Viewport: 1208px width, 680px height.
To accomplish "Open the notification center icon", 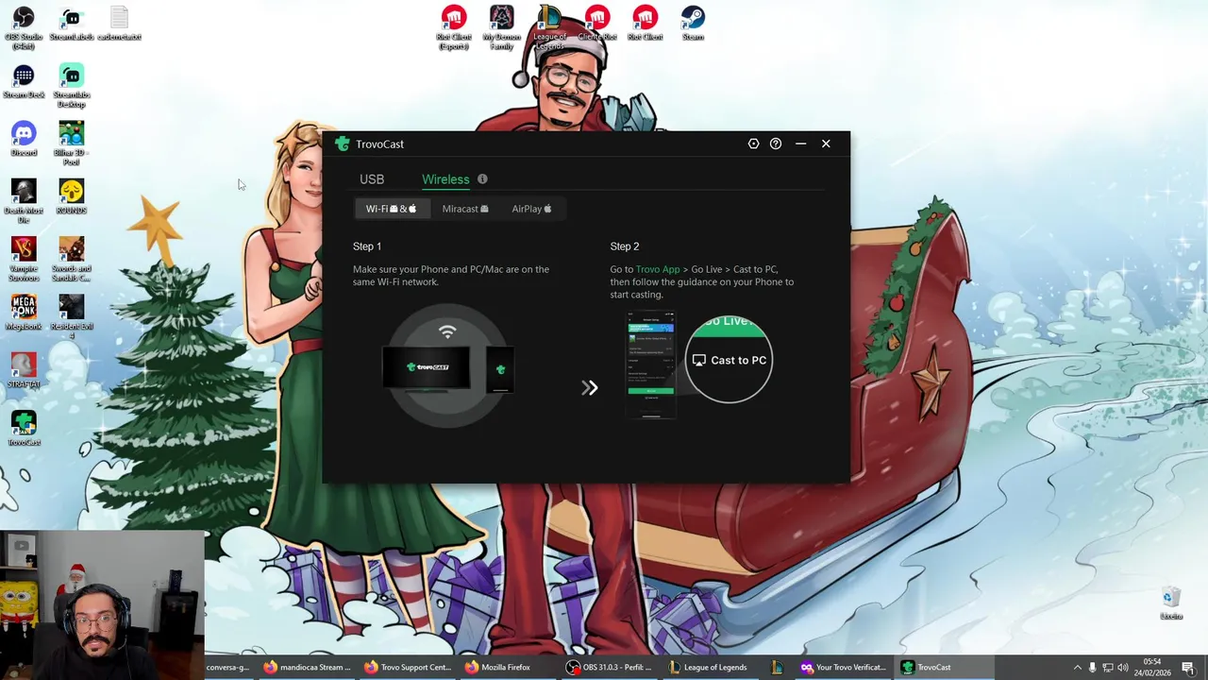I will [1187, 668].
